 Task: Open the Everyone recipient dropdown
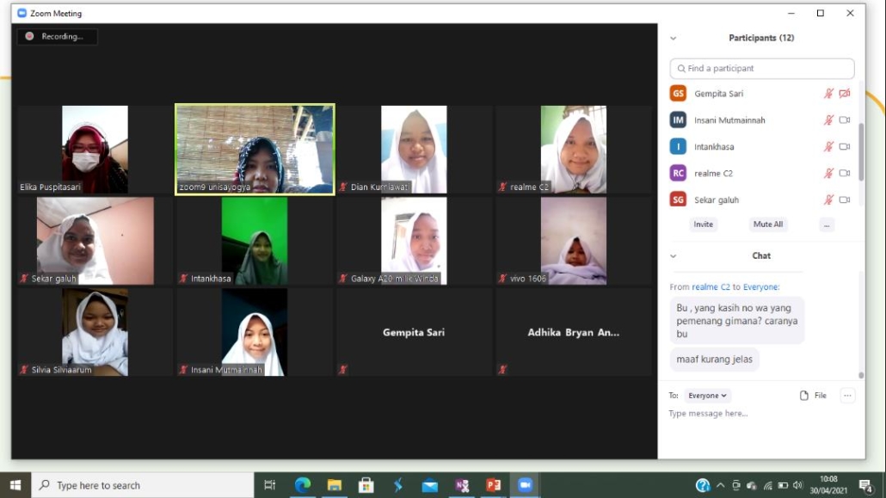707,396
